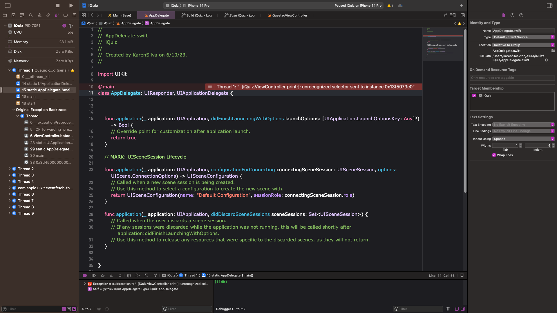Open the QuestaoViewController tab
The height and width of the screenshot is (313, 557).
290,15
